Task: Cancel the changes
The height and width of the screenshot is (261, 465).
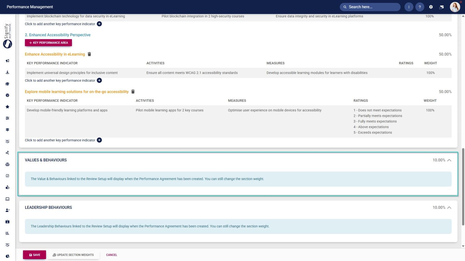Action: (x=112, y=255)
